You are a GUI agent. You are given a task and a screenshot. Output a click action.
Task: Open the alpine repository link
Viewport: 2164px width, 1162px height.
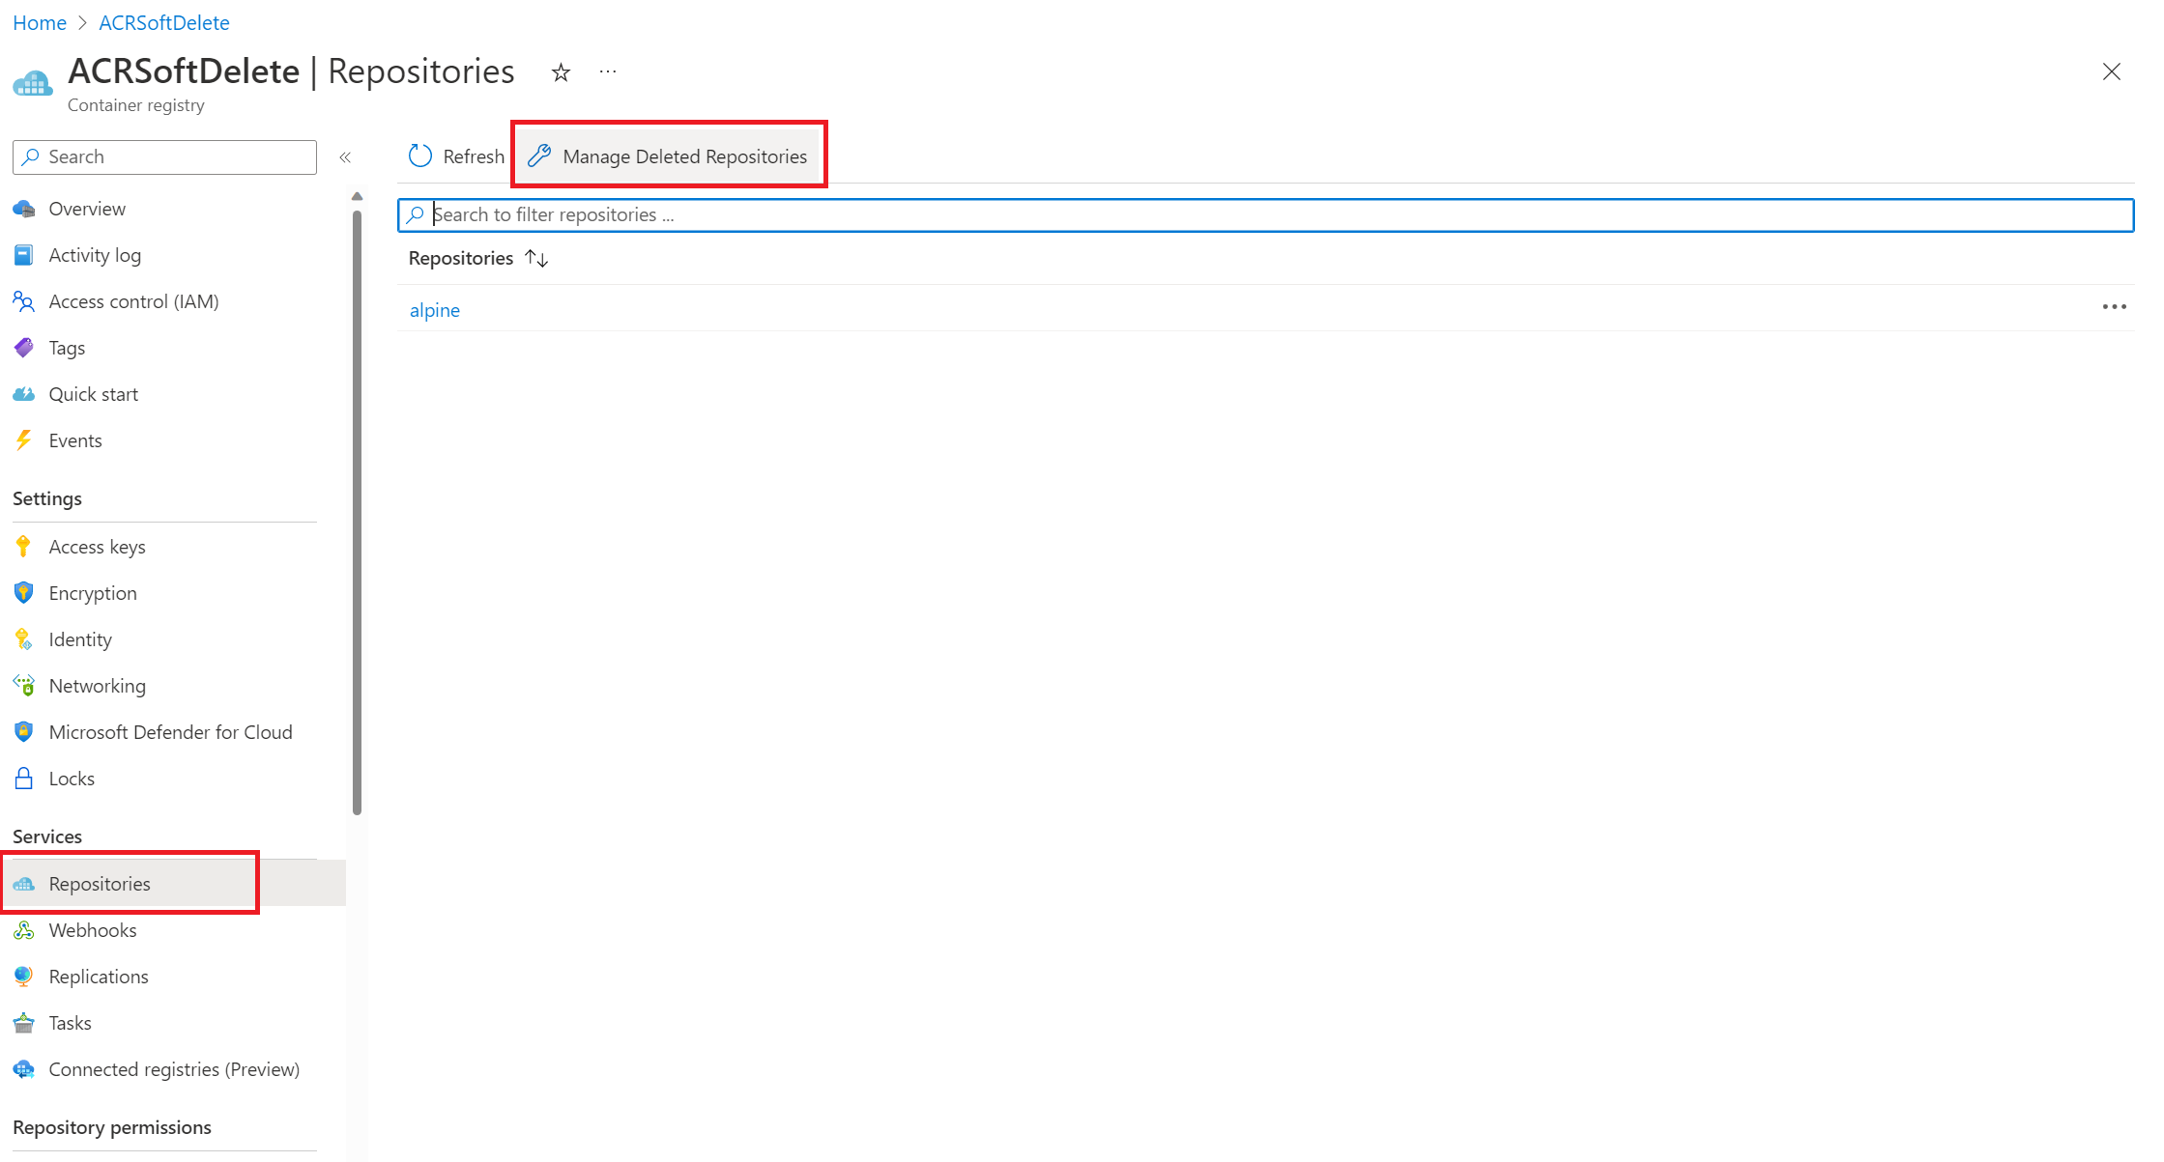434,308
